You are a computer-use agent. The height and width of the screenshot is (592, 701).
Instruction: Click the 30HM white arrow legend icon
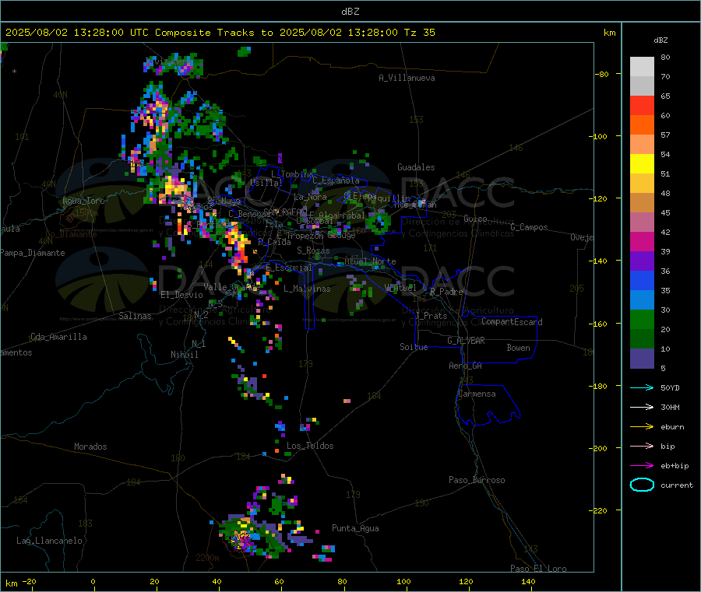pyautogui.click(x=642, y=407)
